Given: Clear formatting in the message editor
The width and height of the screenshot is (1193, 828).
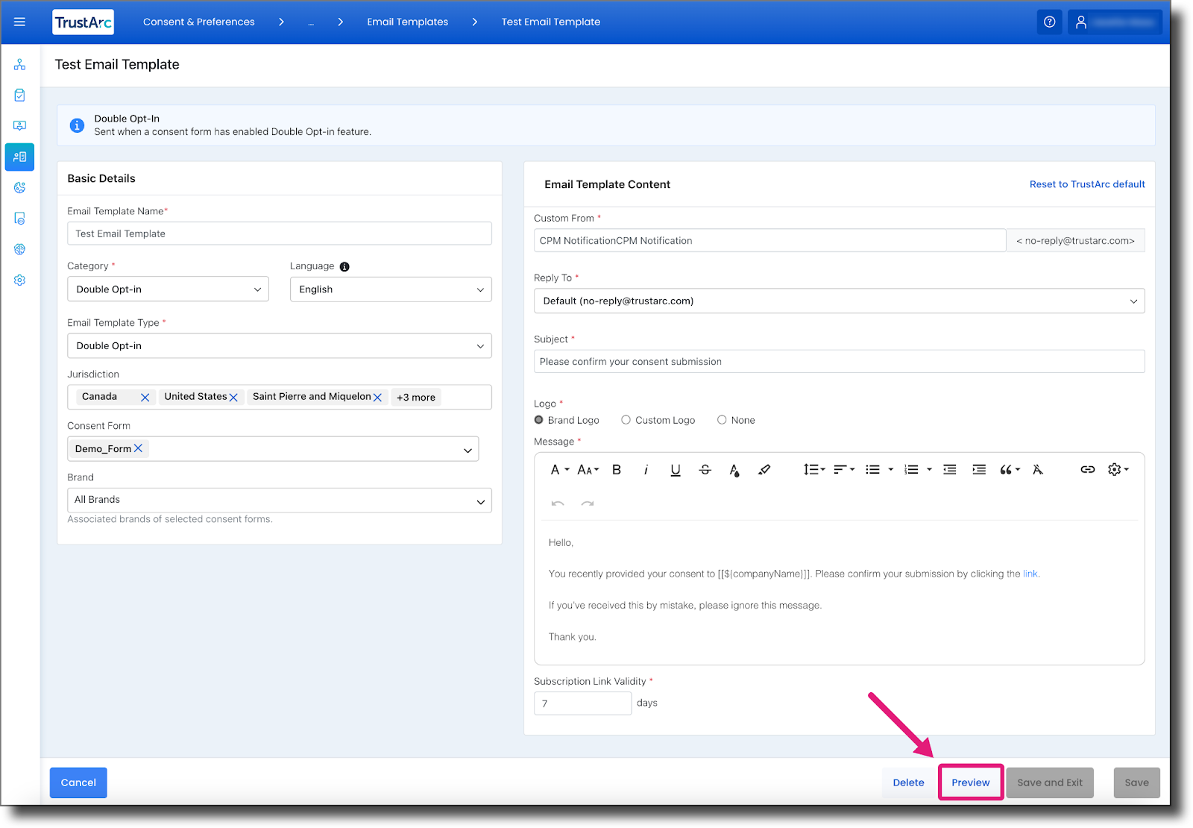Looking at the screenshot, I should pyautogui.click(x=1038, y=470).
